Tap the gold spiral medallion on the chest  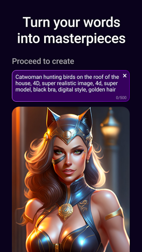[x=66, y=210]
